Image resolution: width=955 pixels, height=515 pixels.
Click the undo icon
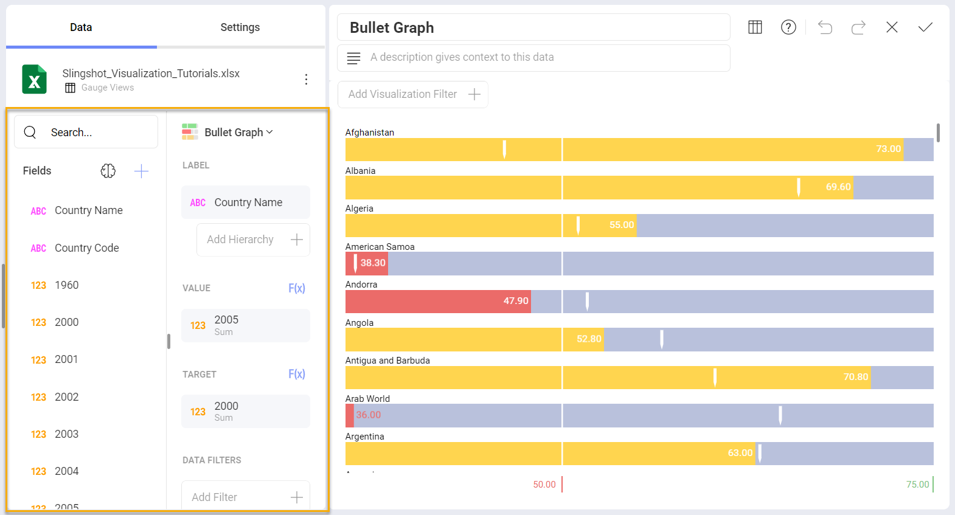tap(825, 27)
